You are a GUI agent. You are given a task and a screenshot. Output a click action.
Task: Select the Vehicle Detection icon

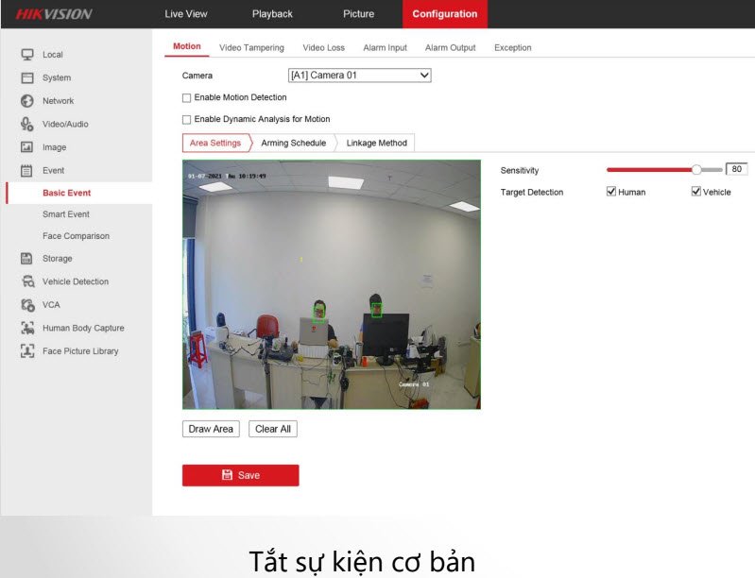point(27,281)
